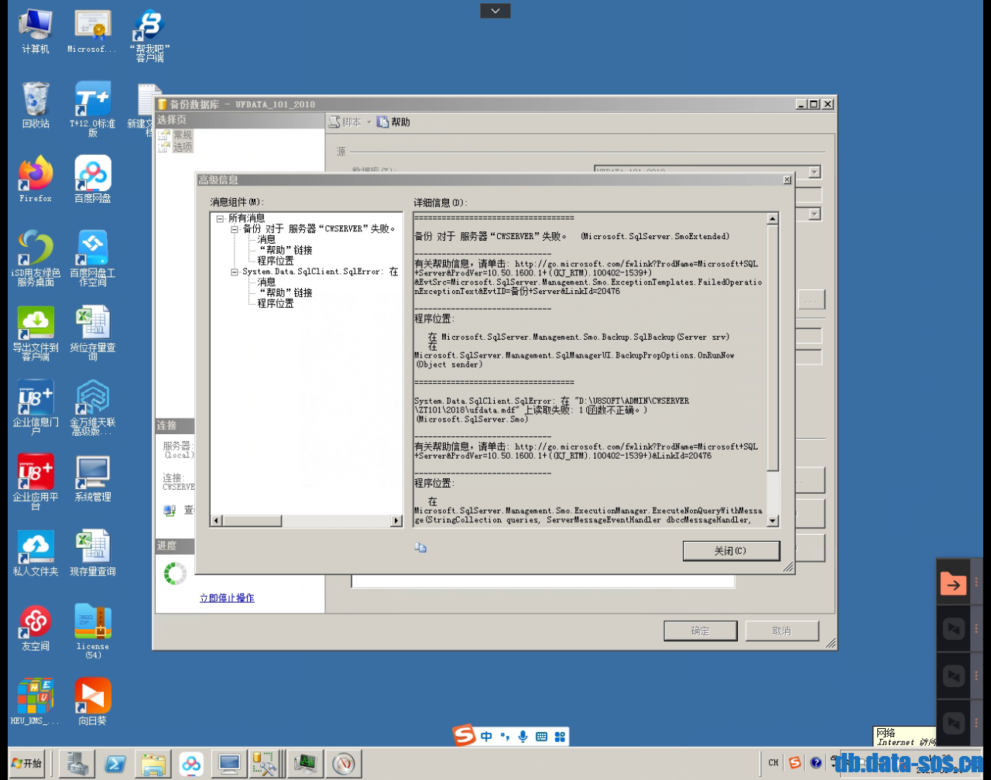Open the 百度网盘 desktop app
This screenshot has width=991, height=780.
91,170
